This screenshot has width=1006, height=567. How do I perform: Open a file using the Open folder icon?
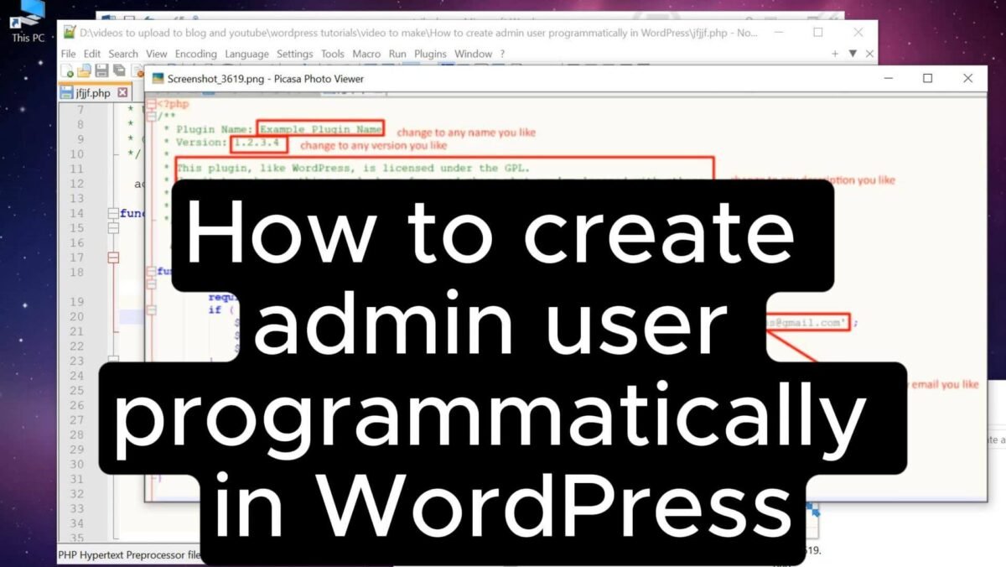click(85, 70)
